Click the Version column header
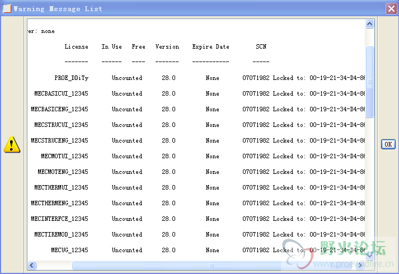The image size is (399, 274). click(x=167, y=46)
